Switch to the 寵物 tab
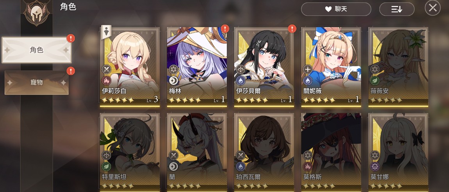The image size is (449, 192). [37, 83]
